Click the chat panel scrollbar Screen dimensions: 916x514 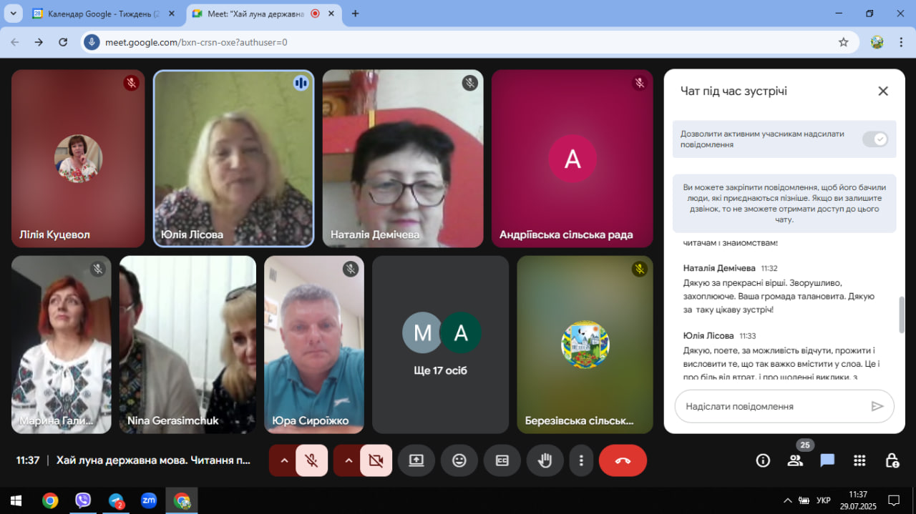pyautogui.click(x=901, y=315)
